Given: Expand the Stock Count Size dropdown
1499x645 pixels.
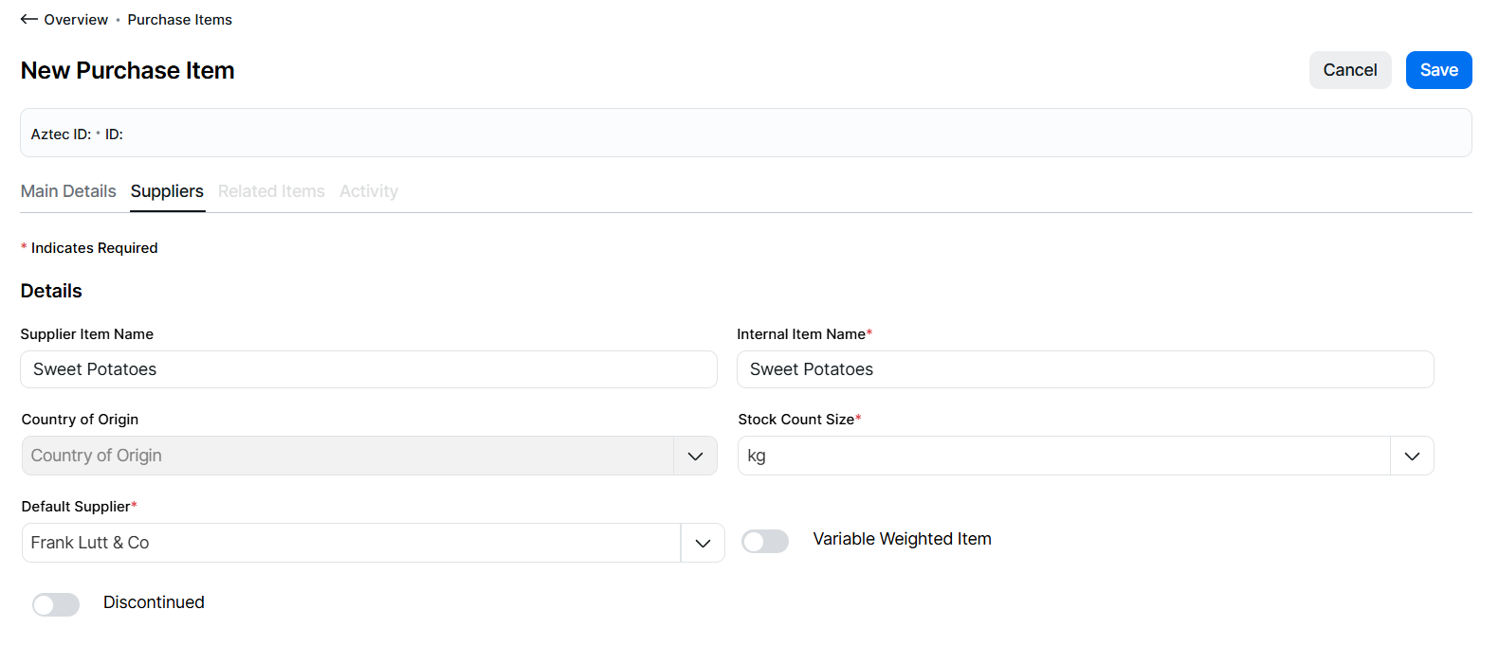Looking at the screenshot, I should tap(1412, 456).
